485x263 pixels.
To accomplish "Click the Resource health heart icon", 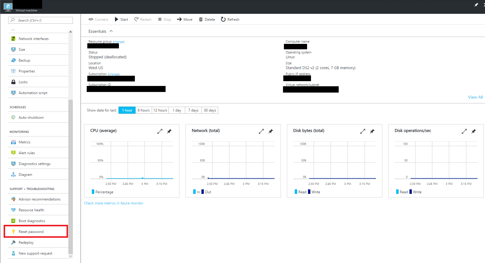I will (13, 210).
